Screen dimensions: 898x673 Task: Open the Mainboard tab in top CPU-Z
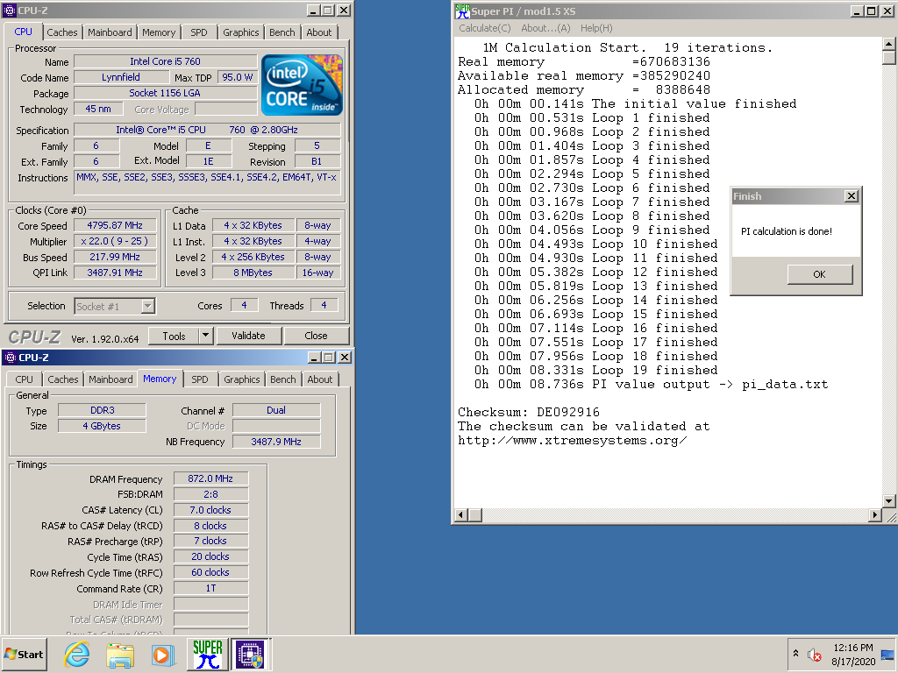point(110,32)
